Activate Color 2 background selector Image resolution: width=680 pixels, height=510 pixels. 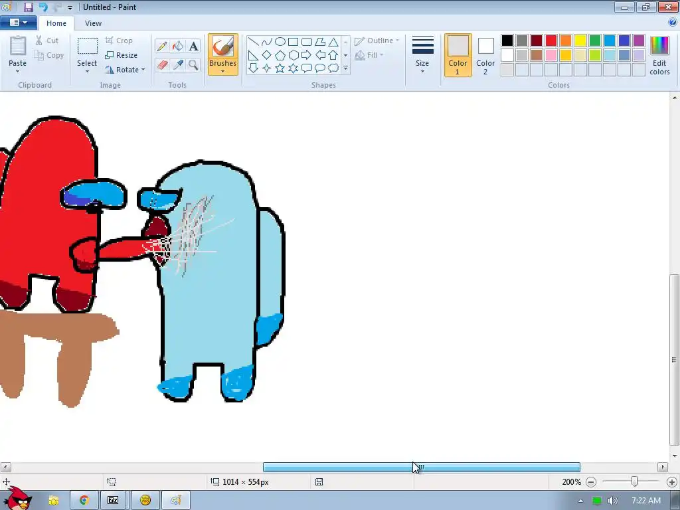coord(485,55)
